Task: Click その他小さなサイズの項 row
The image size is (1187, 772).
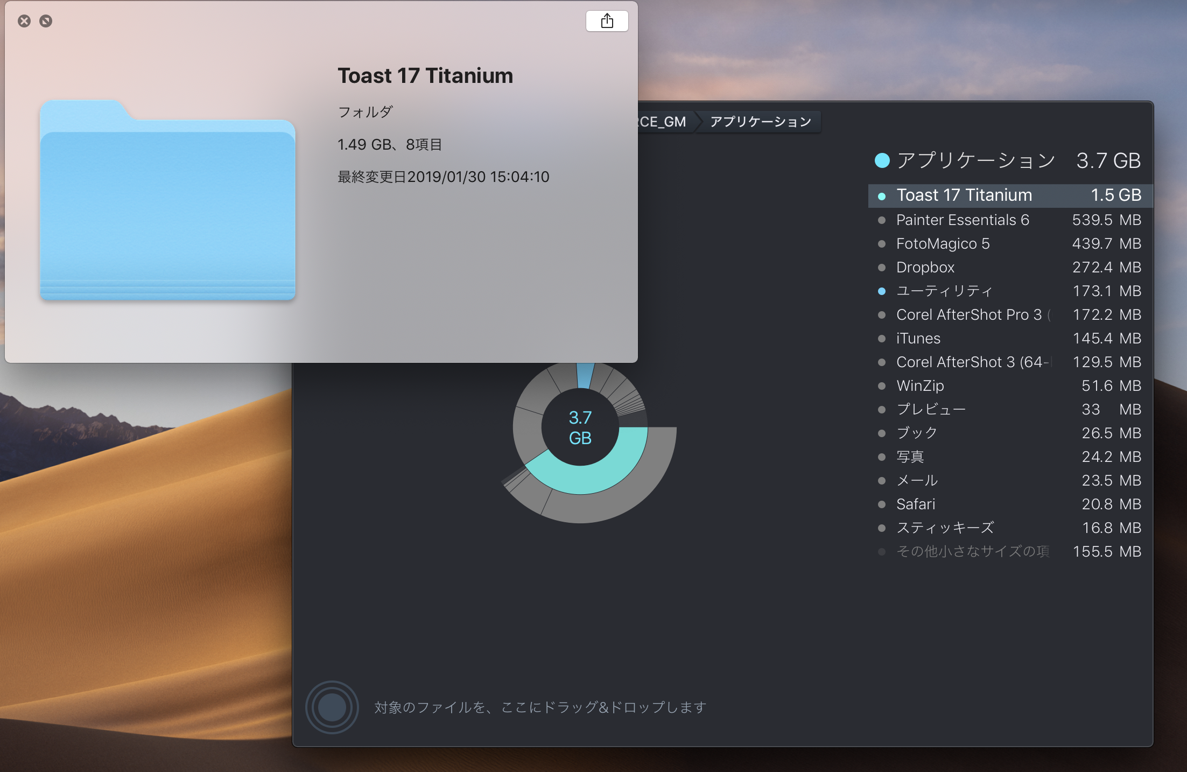Action: tap(1010, 551)
